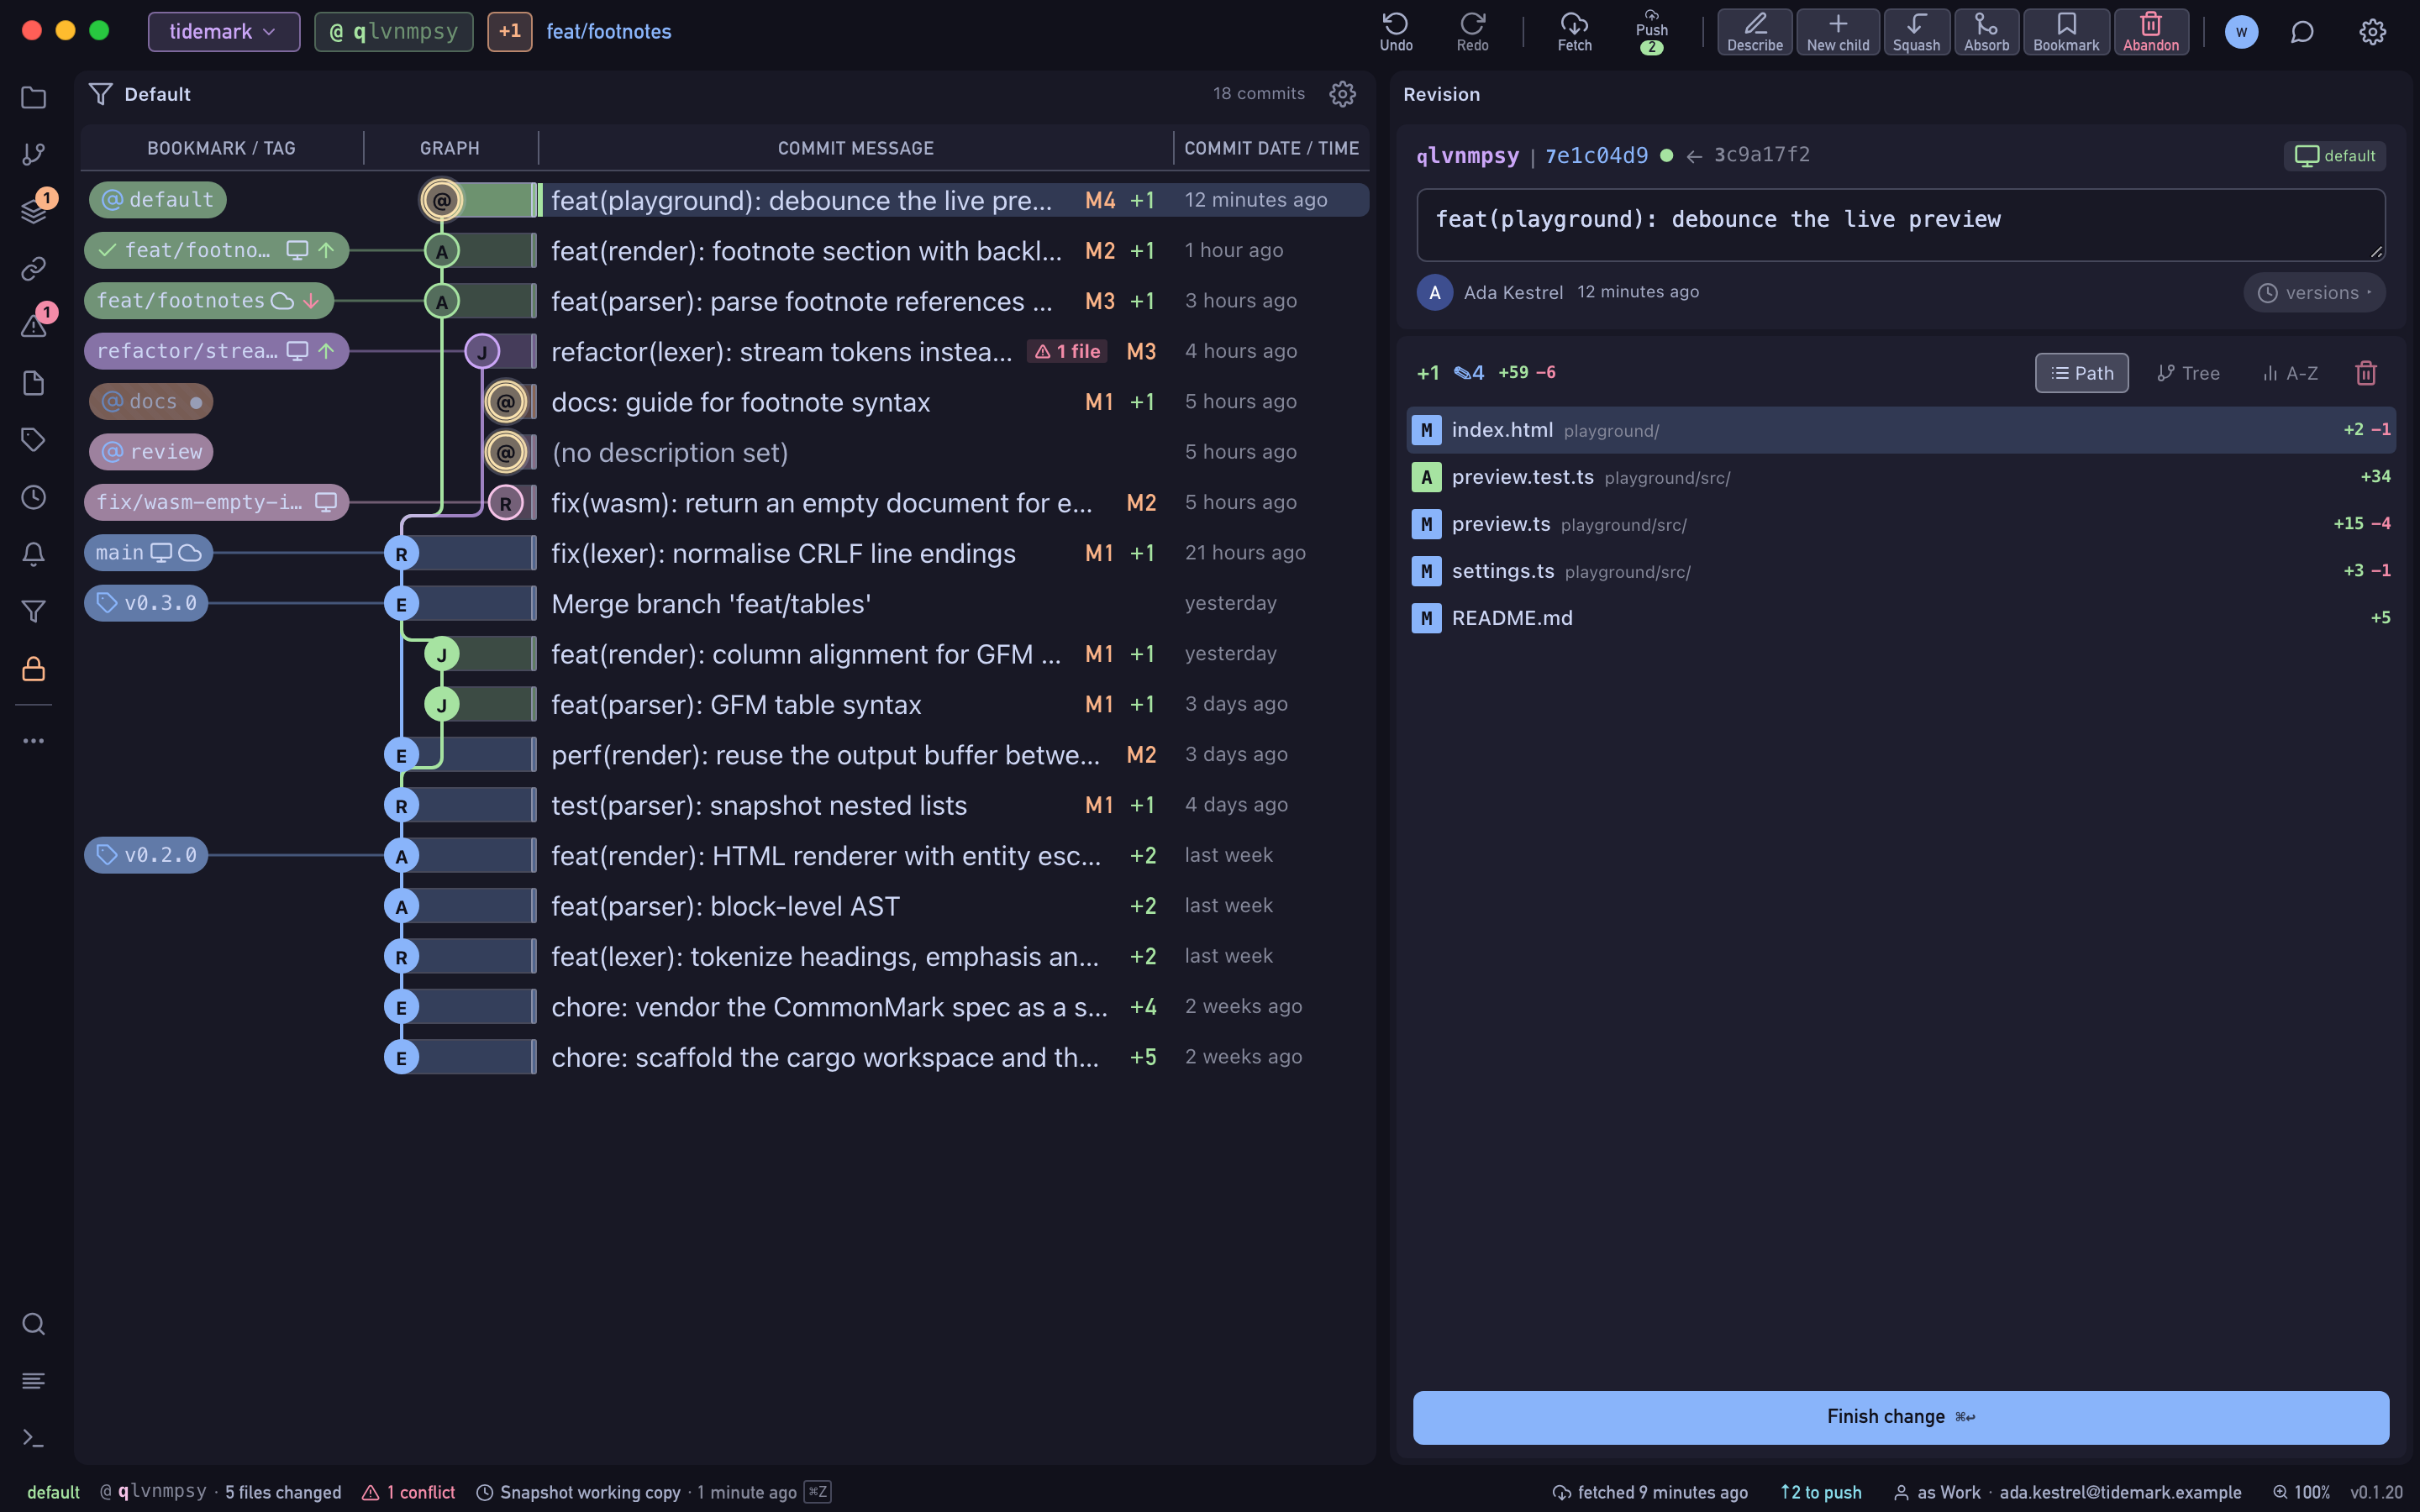
Task: Open the Describe action
Action: 1754,32
